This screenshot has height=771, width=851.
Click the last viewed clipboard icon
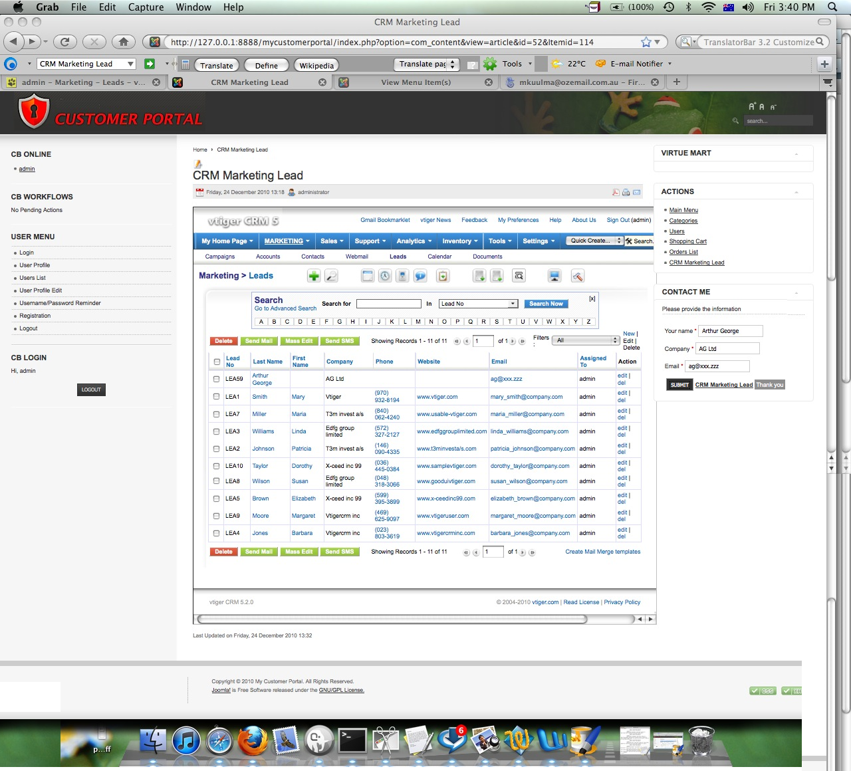click(x=443, y=276)
